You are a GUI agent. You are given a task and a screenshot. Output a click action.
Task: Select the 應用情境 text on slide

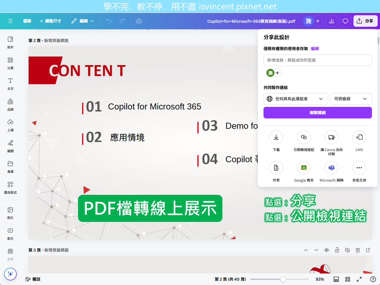click(x=127, y=137)
